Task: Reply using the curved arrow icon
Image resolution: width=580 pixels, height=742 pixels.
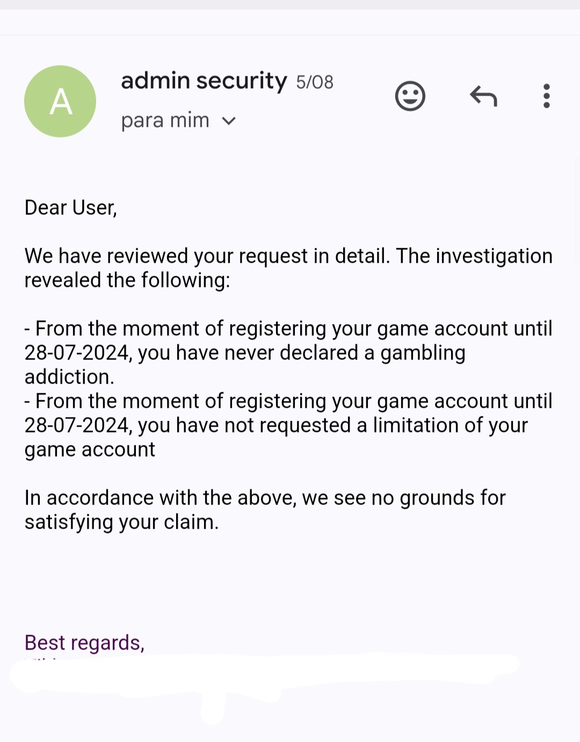Action: [x=483, y=96]
